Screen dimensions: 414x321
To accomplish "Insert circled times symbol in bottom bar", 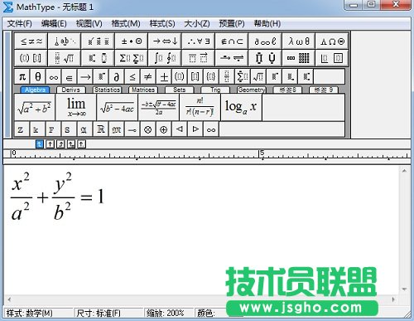I will [148, 129].
